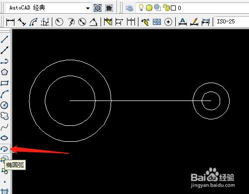Click the Dimension Text Edit pencil tool
The image size is (249, 194).
(194, 22)
